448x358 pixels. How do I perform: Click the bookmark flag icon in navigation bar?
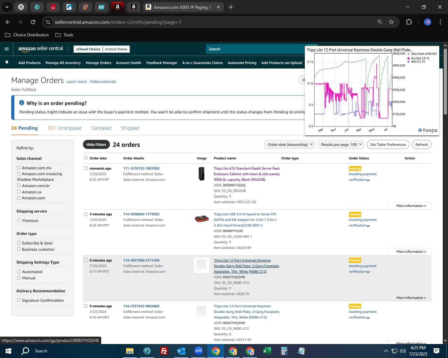7,62
